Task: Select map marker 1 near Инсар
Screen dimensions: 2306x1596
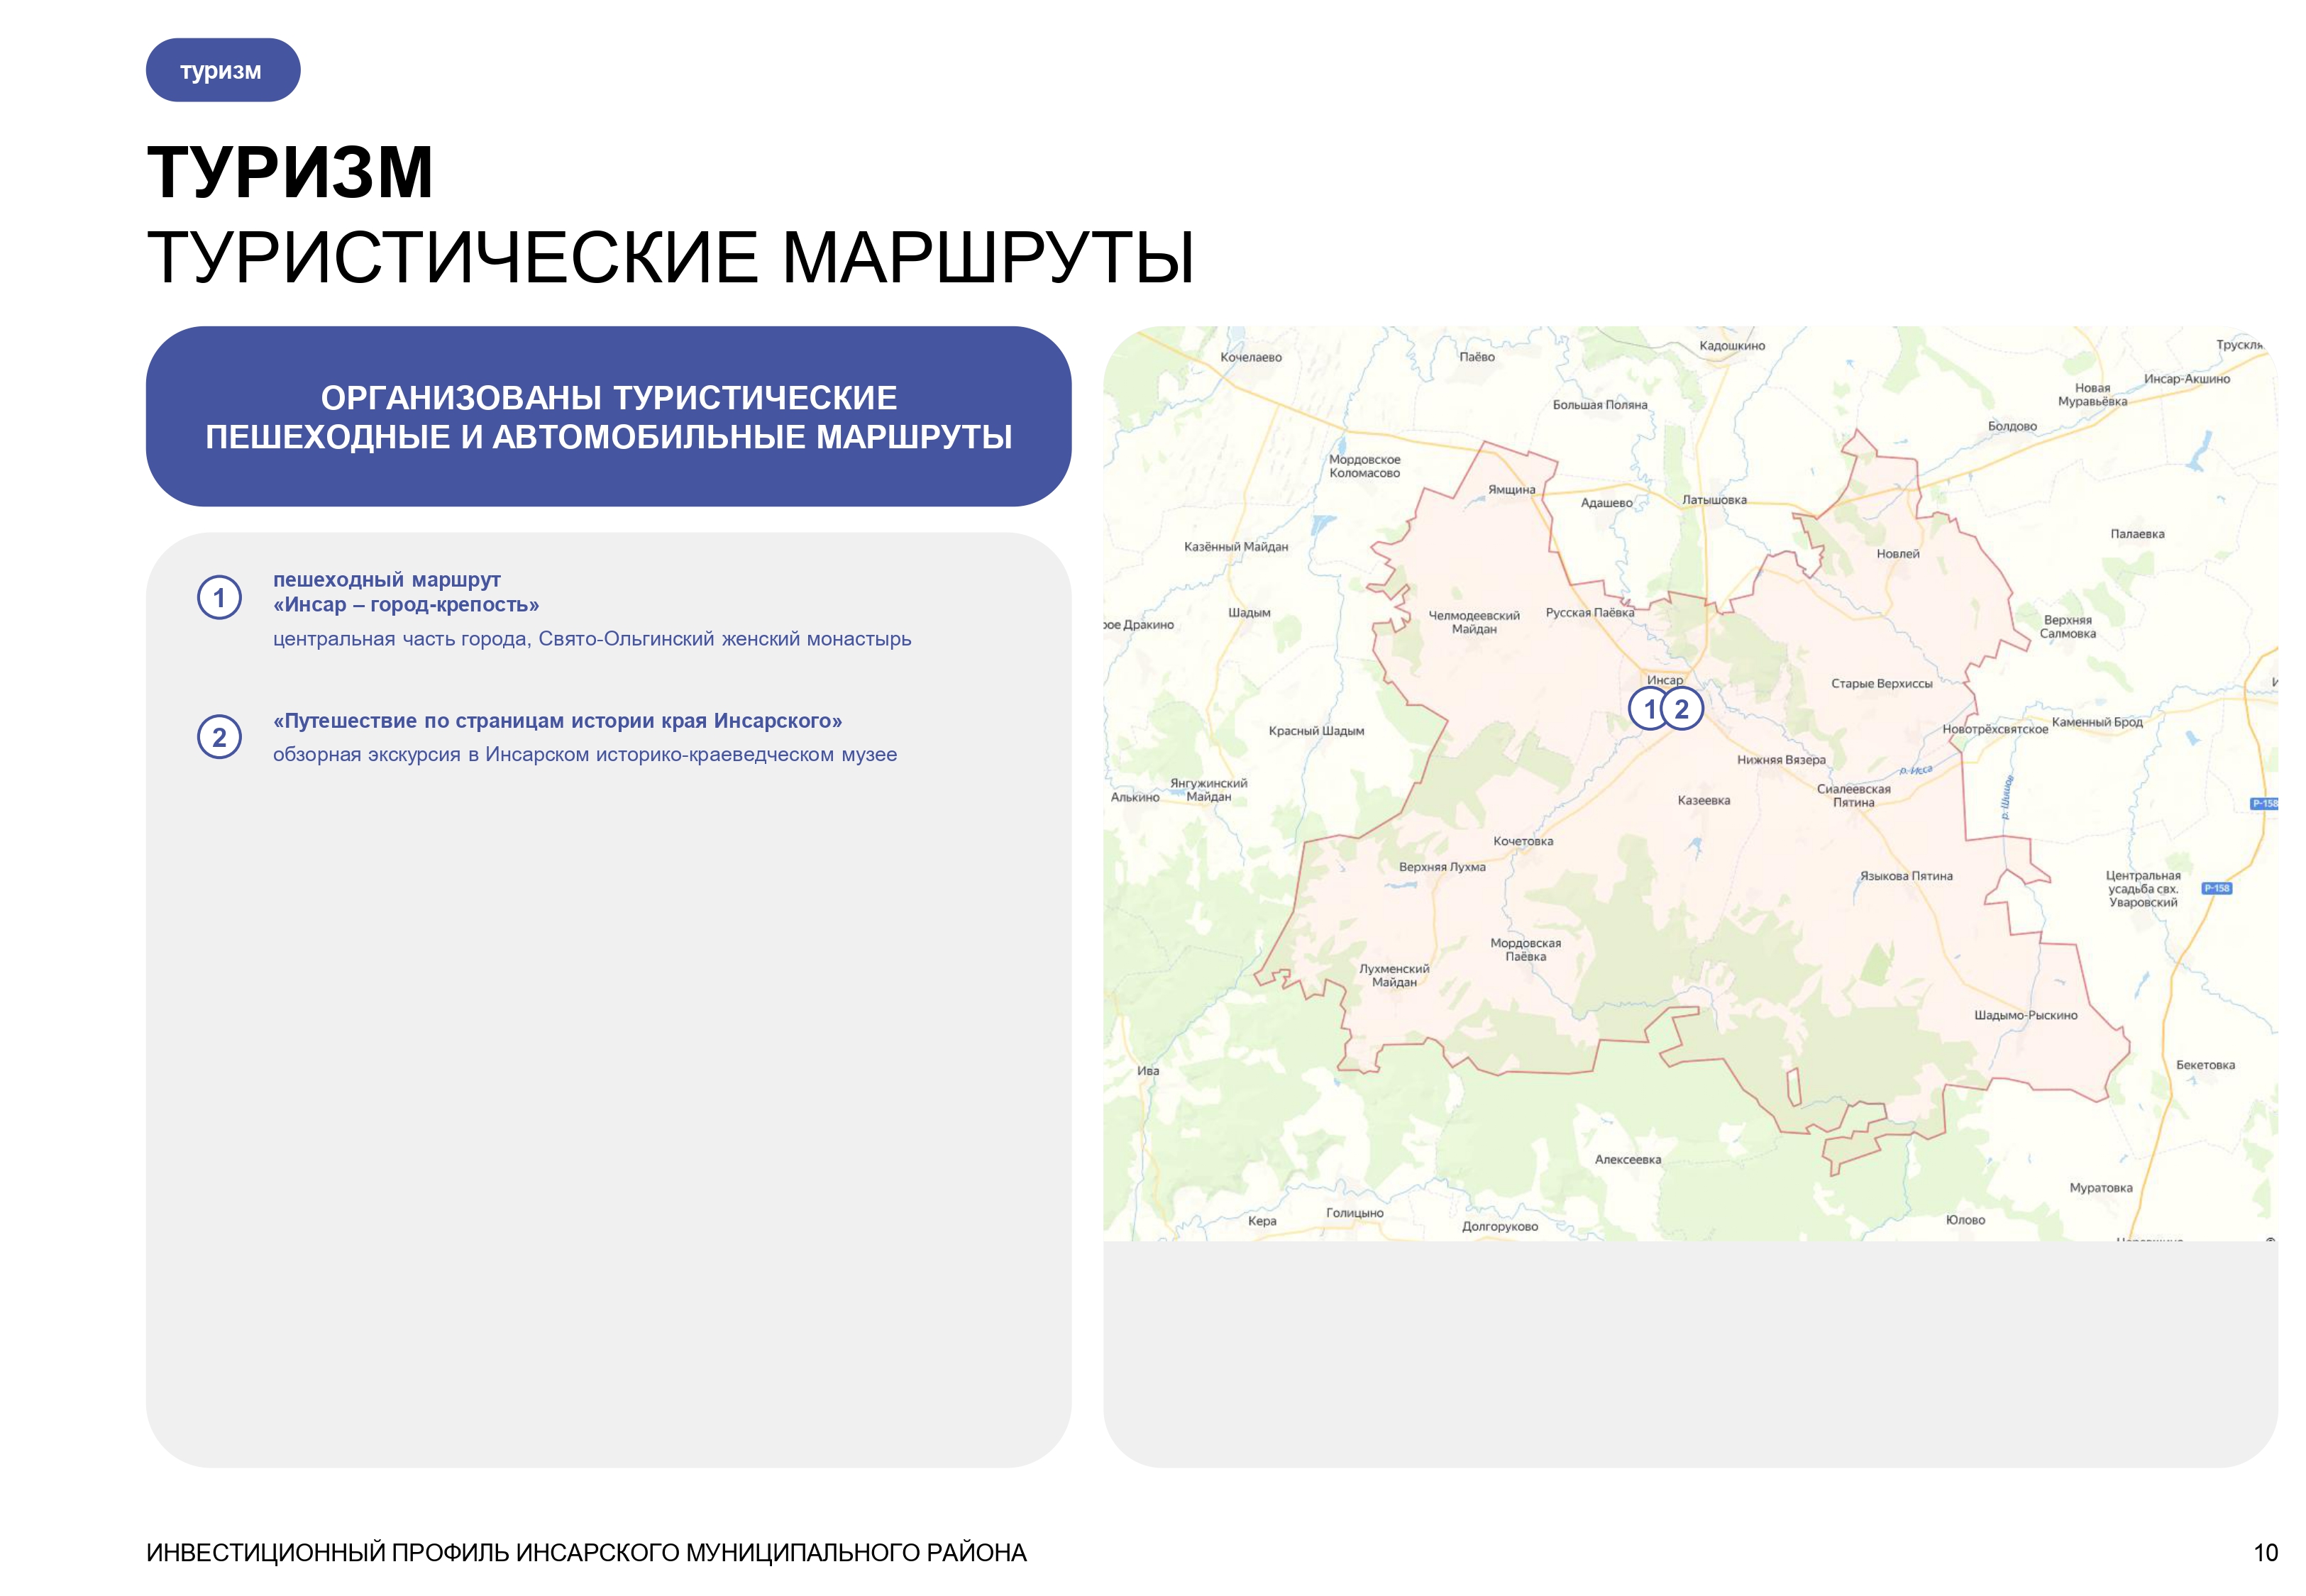Action: (x=1649, y=709)
